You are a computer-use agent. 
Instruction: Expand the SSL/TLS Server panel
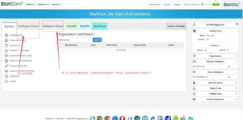point(236,83)
